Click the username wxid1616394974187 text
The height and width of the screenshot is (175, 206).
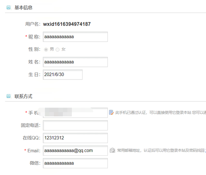click(67, 24)
